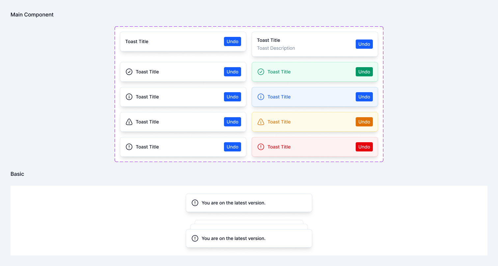498x266 pixels.
Task: Click the red error alert-circle icon
Action: 261,147
